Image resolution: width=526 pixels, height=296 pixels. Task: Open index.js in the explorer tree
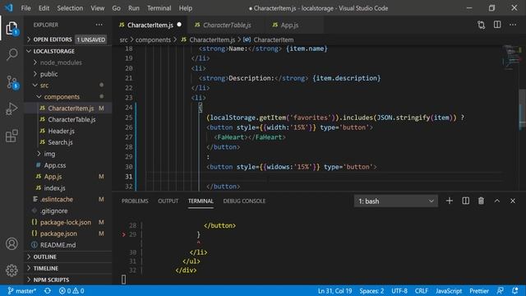tap(54, 188)
